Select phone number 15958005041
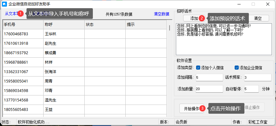The height and width of the screenshot is (126, 276). click(16, 81)
